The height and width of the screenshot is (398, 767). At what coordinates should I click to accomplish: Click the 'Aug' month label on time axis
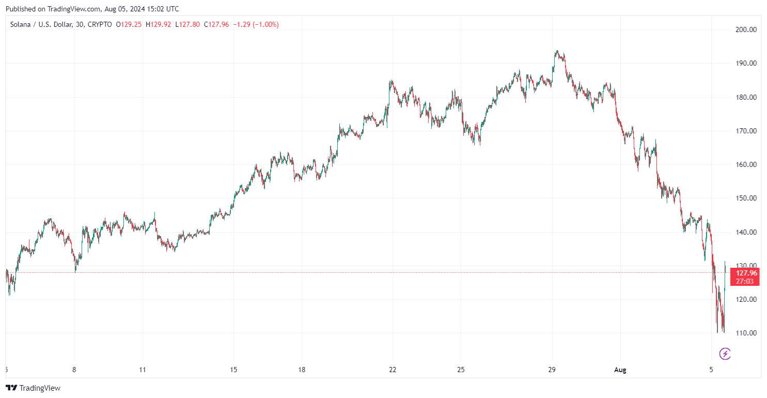point(620,370)
